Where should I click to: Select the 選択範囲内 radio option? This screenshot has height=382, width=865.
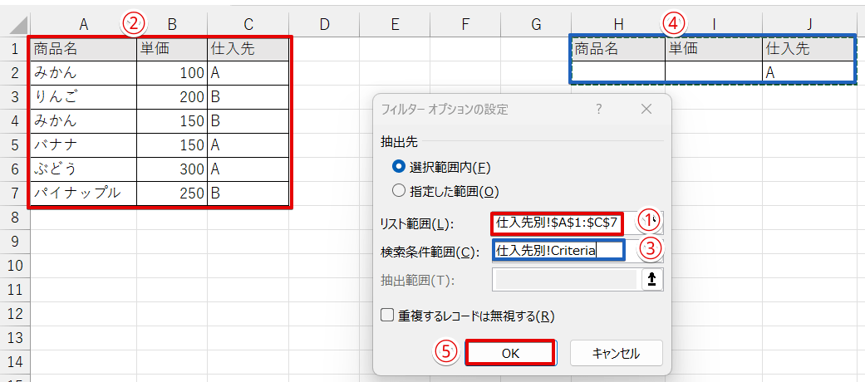pos(399,166)
